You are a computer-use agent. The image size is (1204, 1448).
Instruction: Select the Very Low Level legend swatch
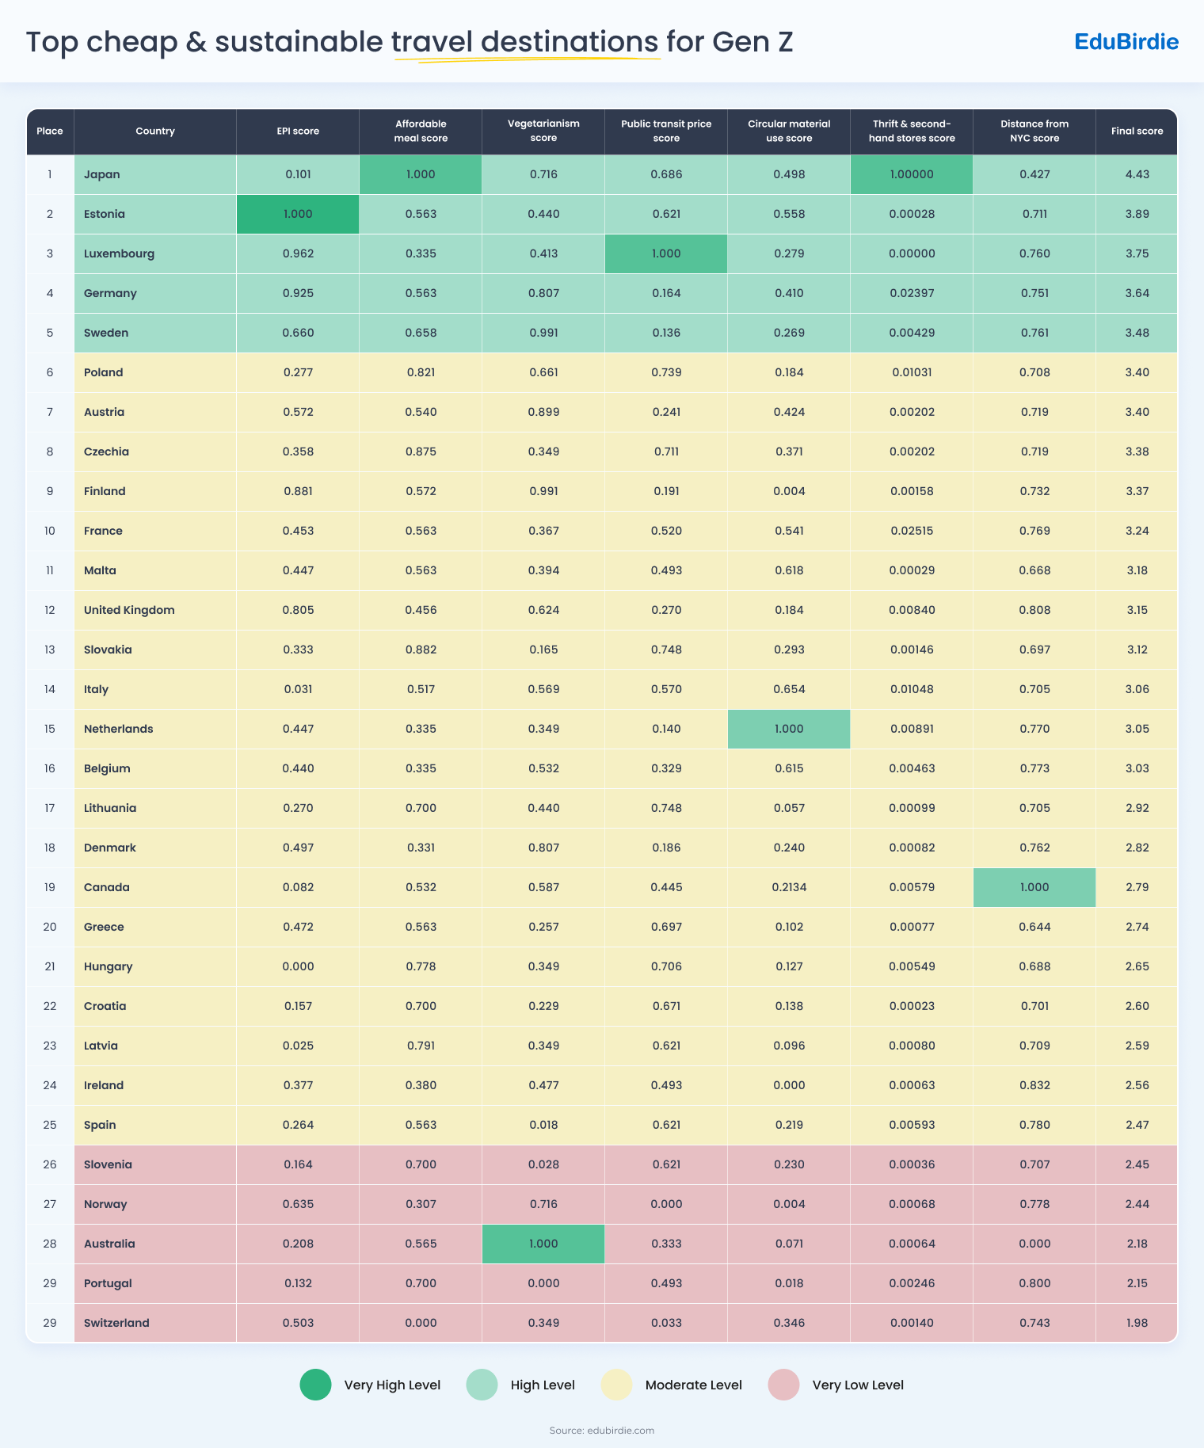click(783, 1385)
